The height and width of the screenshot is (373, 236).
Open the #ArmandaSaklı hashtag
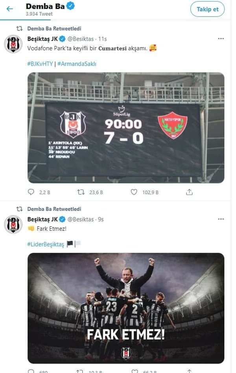point(77,64)
